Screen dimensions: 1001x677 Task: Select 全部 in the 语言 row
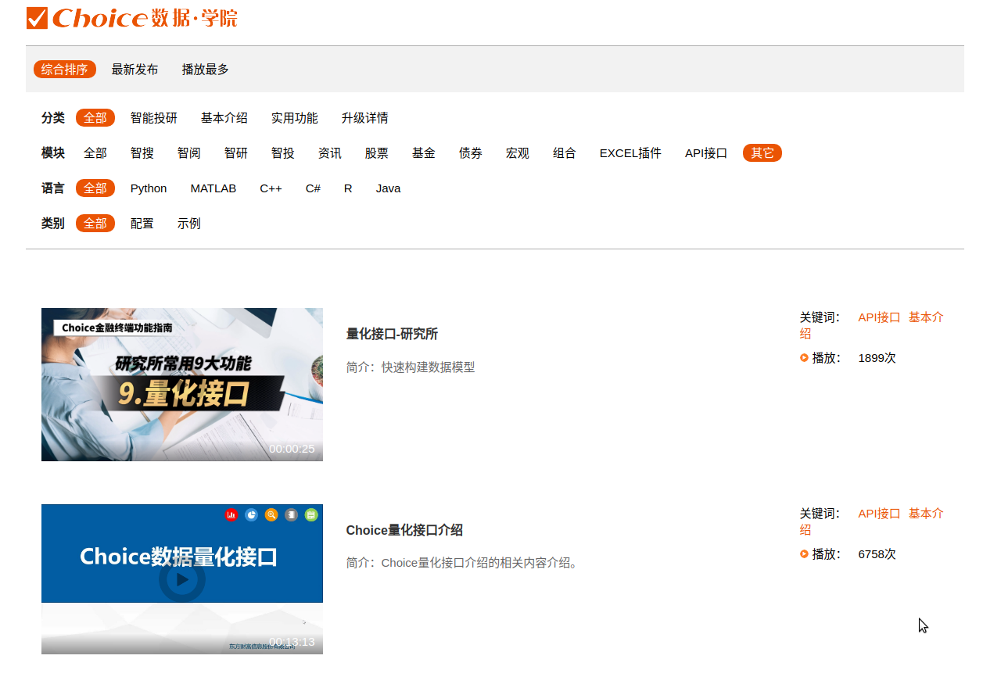coord(95,188)
